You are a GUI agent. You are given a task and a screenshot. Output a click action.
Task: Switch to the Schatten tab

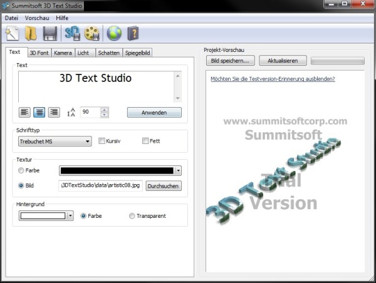(109, 53)
